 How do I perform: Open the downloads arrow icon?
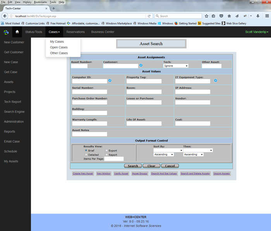pos(258,16)
